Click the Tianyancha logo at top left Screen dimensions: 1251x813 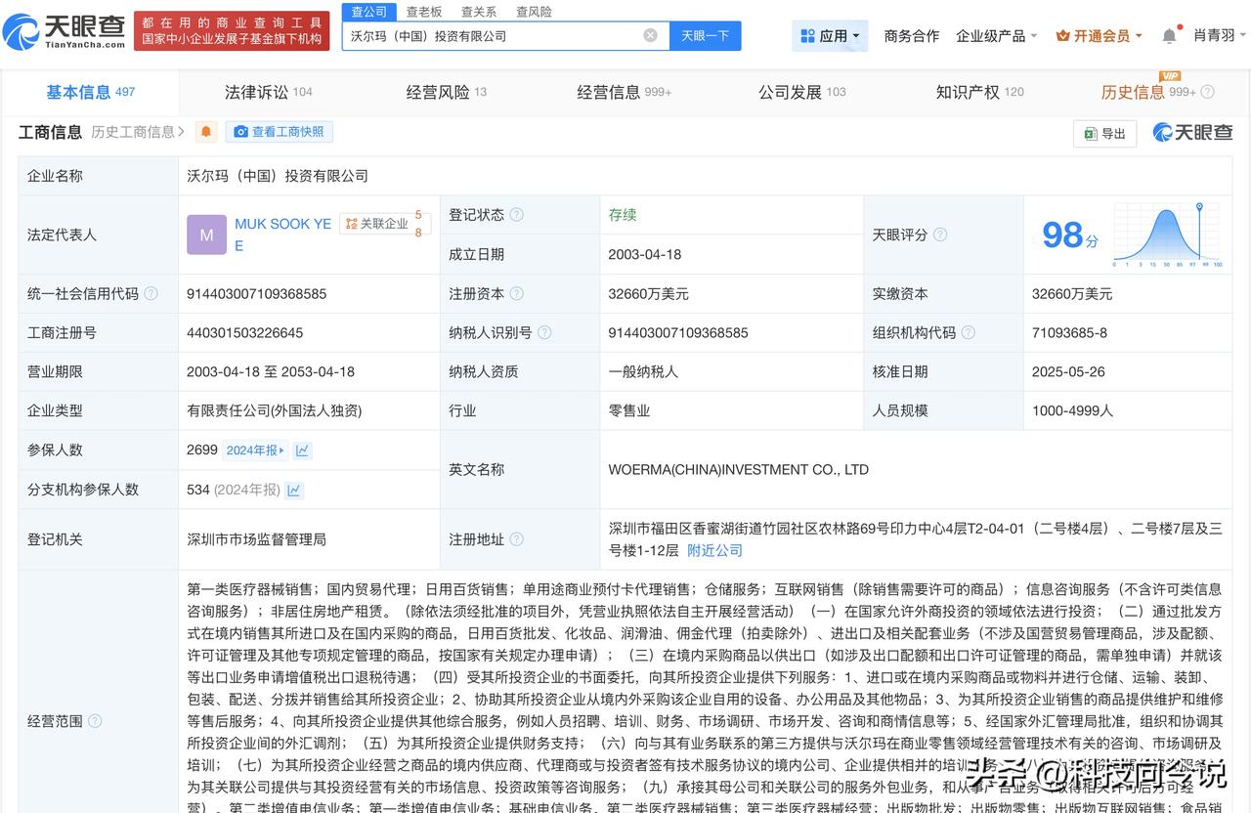tap(65, 31)
